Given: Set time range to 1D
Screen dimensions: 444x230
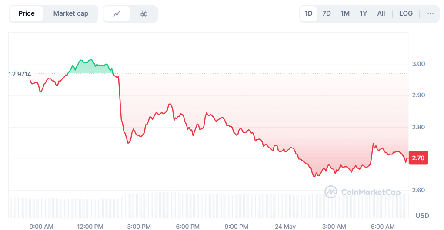Looking at the screenshot, I should click(x=308, y=13).
